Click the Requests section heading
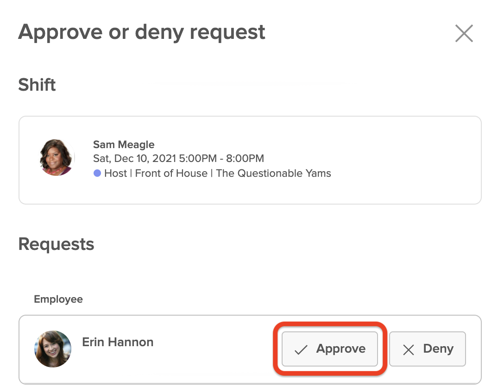 (56, 244)
